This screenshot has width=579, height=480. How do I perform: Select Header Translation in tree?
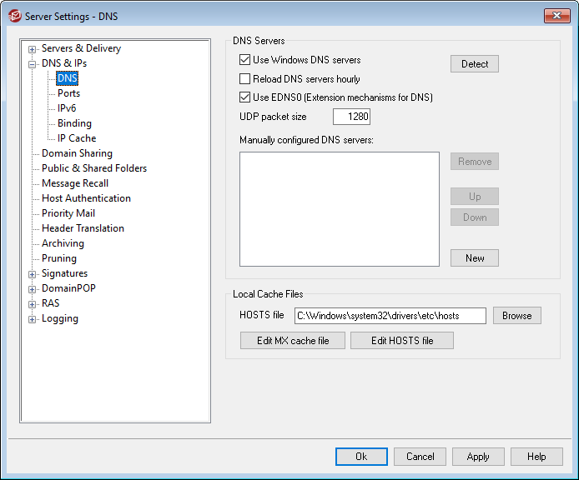click(x=83, y=228)
